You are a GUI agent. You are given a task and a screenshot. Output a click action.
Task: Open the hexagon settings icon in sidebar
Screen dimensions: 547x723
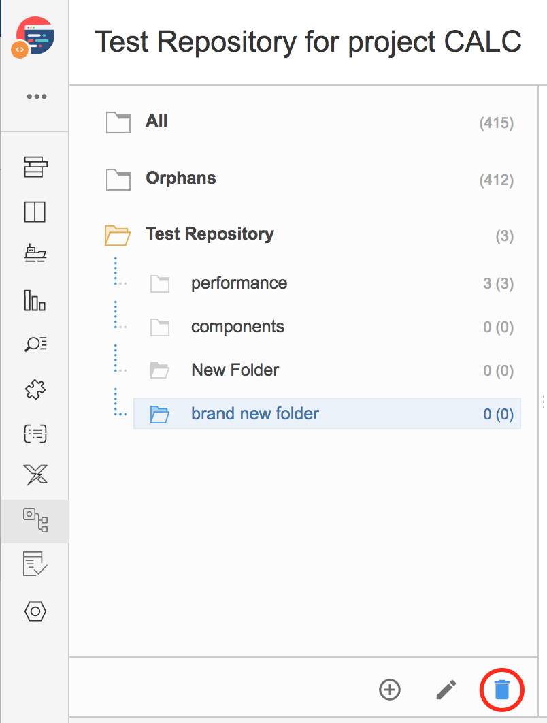(35, 611)
